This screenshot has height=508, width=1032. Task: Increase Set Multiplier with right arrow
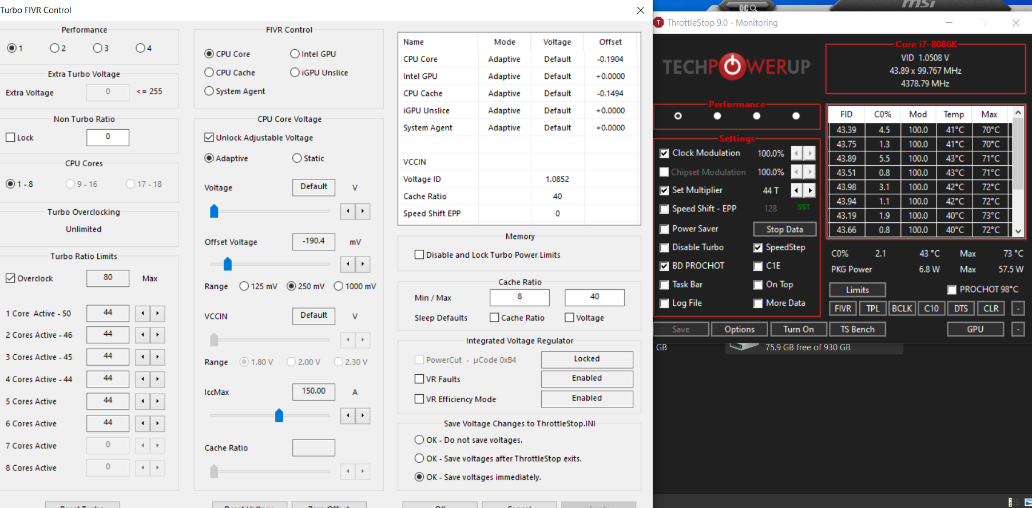click(x=810, y=190)
